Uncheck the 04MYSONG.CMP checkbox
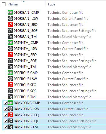Screen dimensions: 106x134 point(5,103)
